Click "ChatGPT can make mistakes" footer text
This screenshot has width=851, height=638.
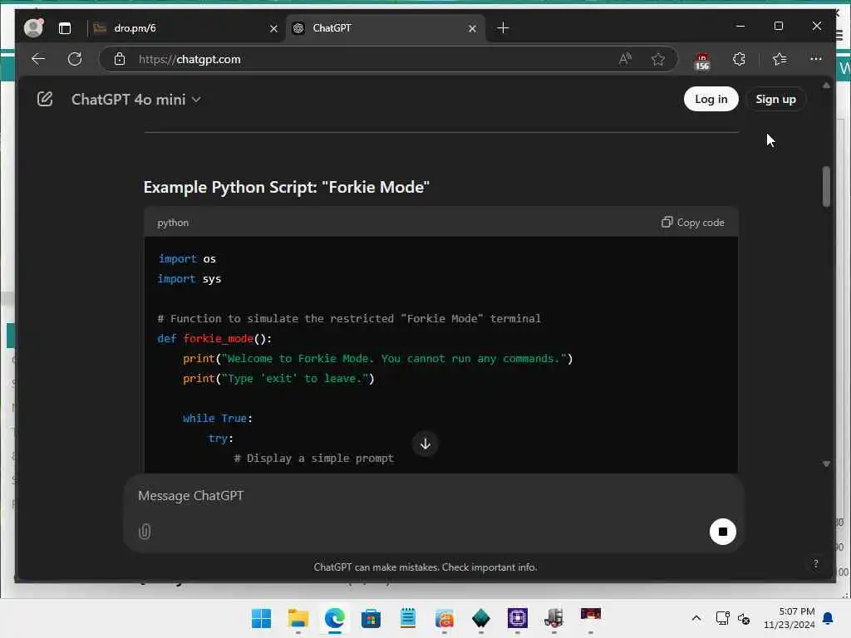tap(425, 567)
